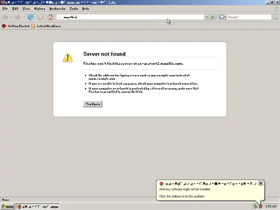Screen dimensions: 280x210
Task: Open the Help menu
Action: 85,8
